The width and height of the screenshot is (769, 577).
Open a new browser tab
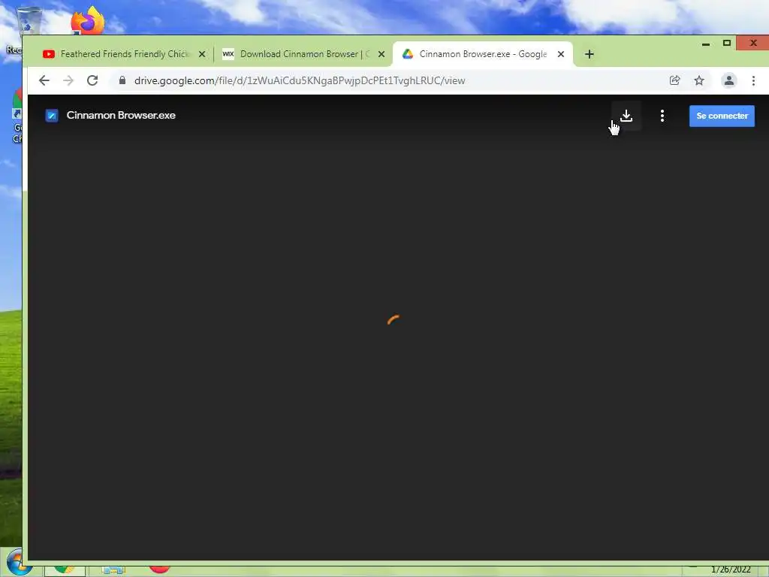[x=590, y=54]
